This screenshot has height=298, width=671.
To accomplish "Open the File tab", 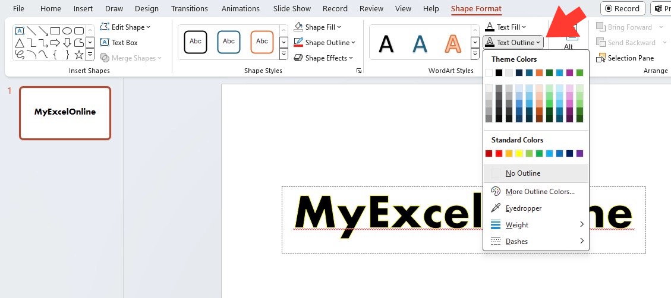I will pos(18,8).
